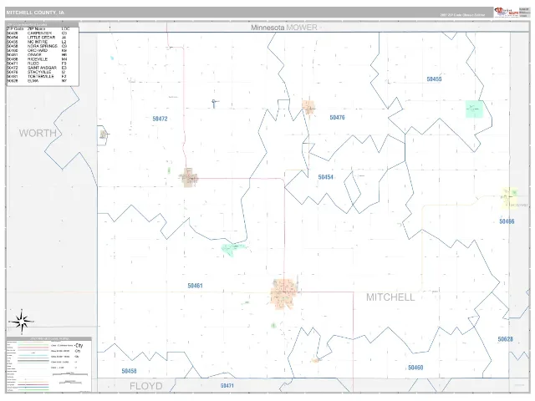535x401 pixels.
Task: Click the ZIP label 50460
Action: [415, 368]
